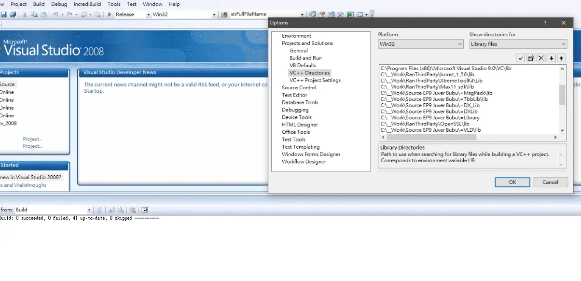Click the check entries checkmark icon

(x=520, y=58)
